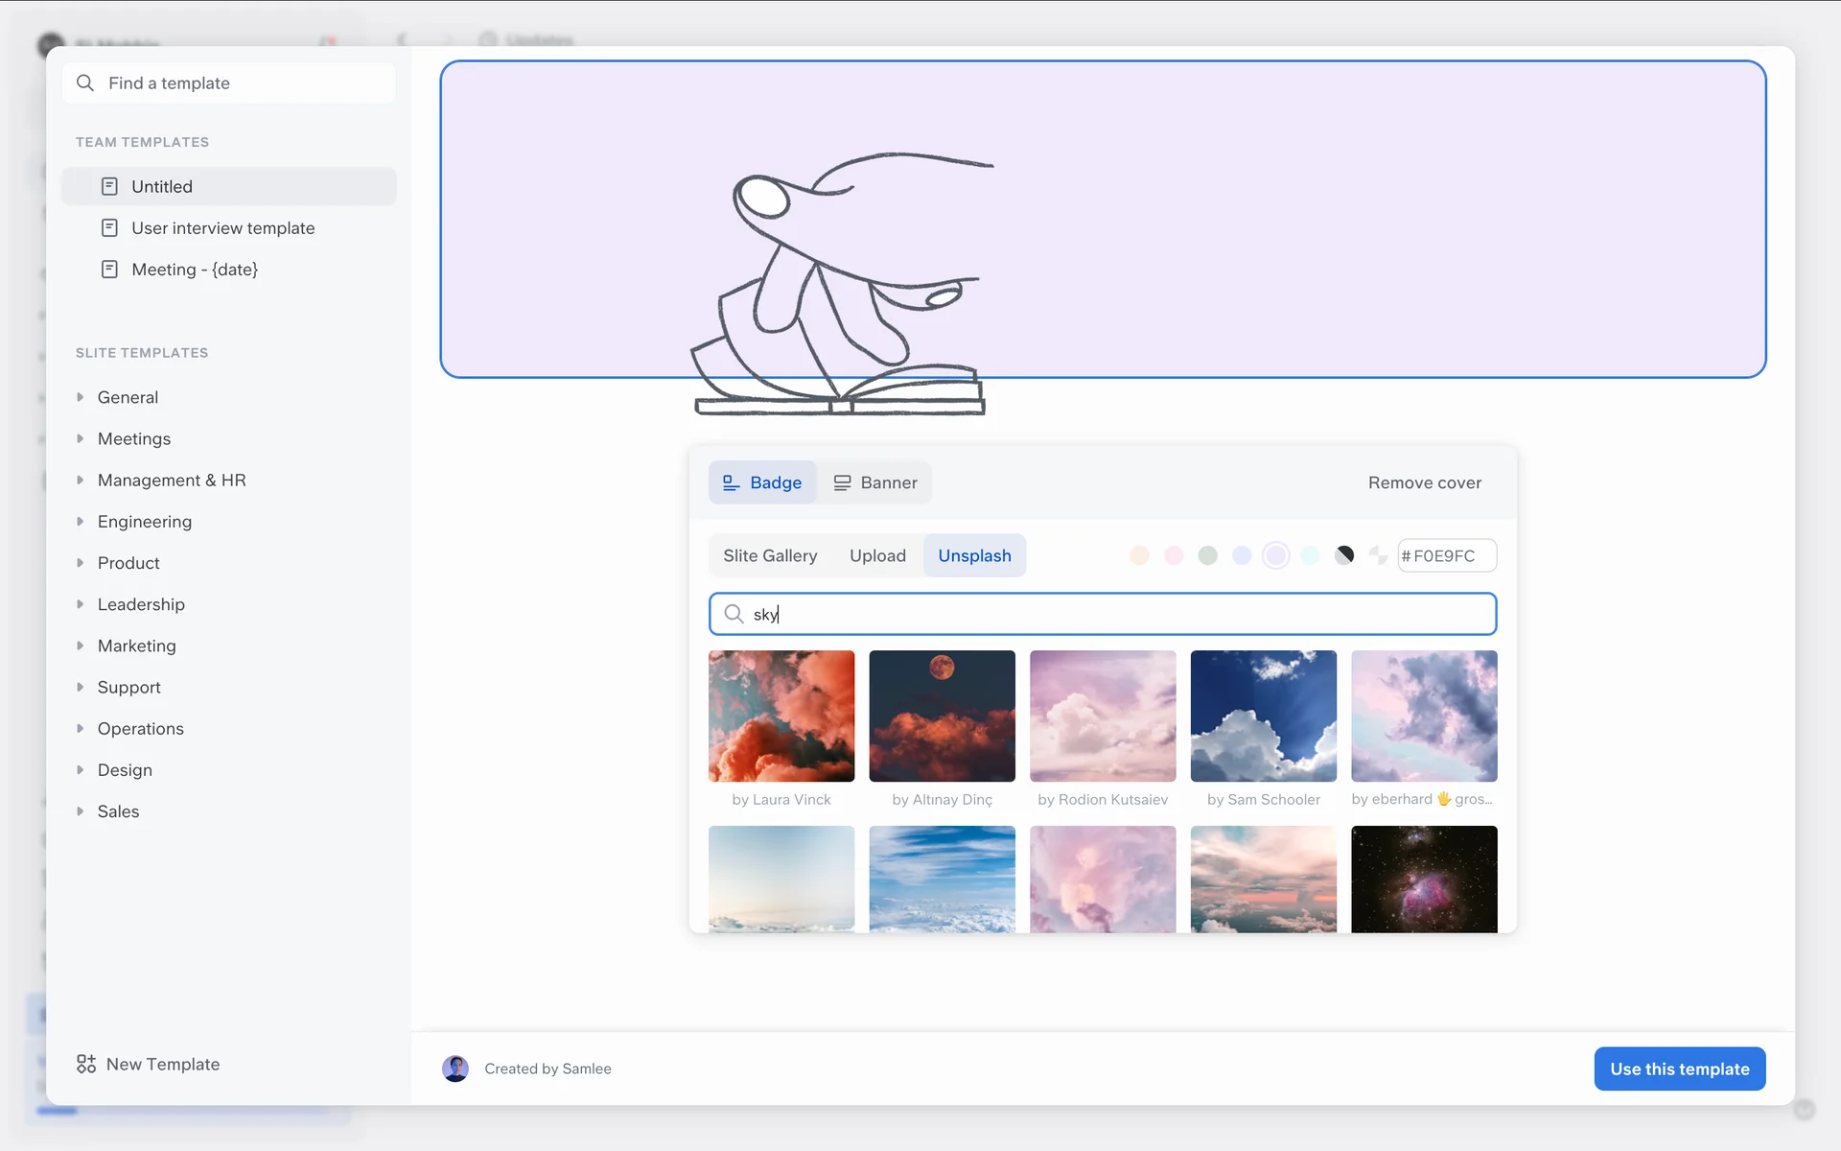Click the search icon in the Unsplash field
This screenshot has width=1841, height=1151.
[x=734, y=614]
